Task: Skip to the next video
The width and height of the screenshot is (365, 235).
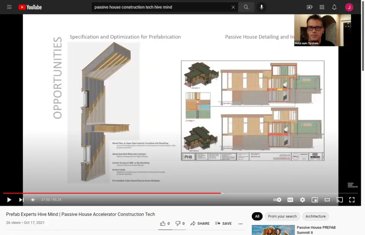Action: point(21,200)
